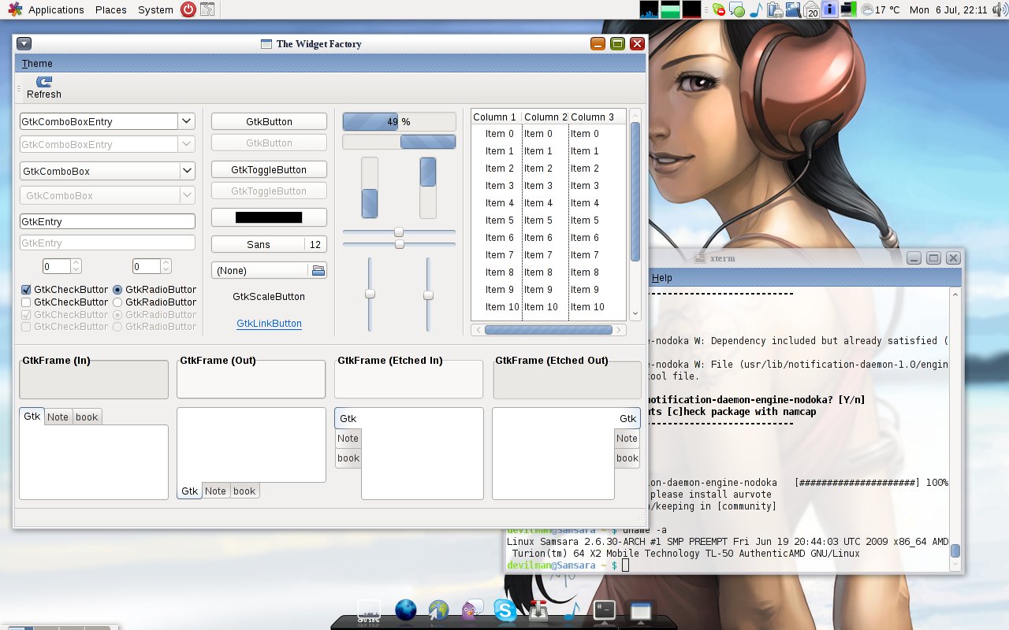1009x630 pixels.
Task: Uncheck the ticked GtkCheckButton
Action: [x=26, y=290]
